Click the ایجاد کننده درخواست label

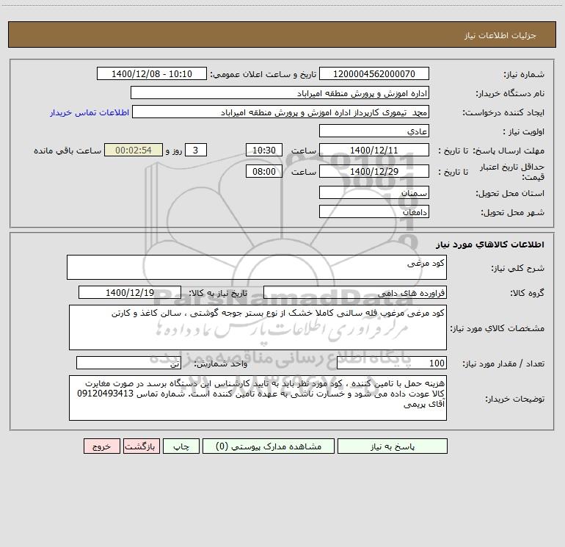coord(503,112)
